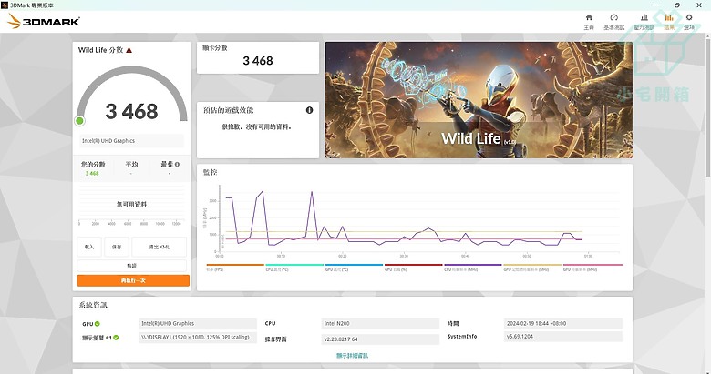Click the large 3 468 gauge score
The image size is (711, 374).
point(131,111)
